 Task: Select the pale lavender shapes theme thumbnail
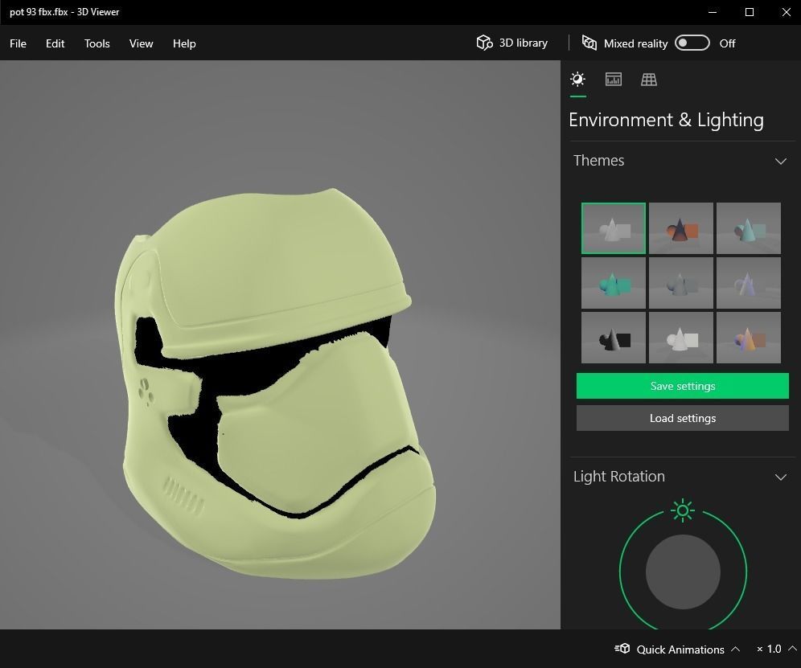point(749,283)
